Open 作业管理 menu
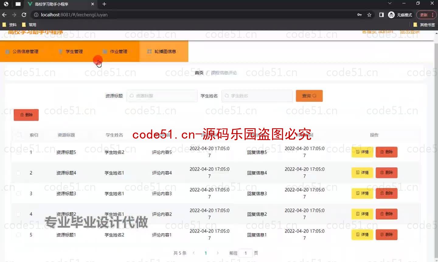This screenshot has width=438, height=262. coord(115,51)
